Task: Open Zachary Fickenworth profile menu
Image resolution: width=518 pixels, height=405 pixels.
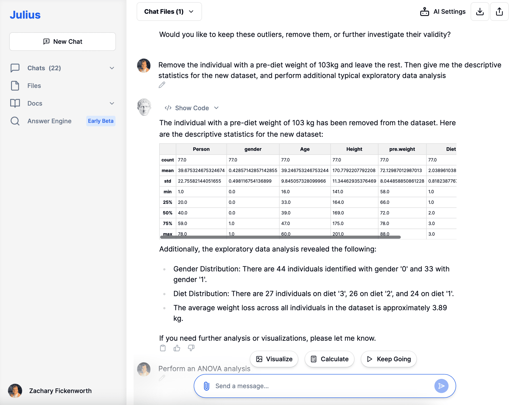Action: coord(50,391)
